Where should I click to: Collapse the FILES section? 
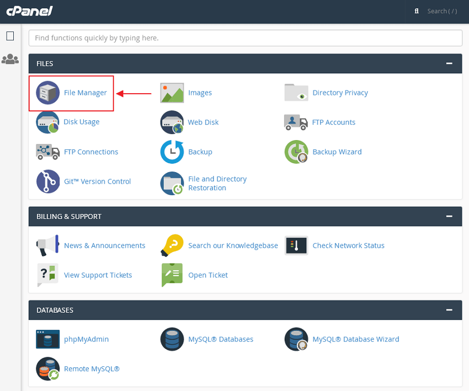click(449, 63)
